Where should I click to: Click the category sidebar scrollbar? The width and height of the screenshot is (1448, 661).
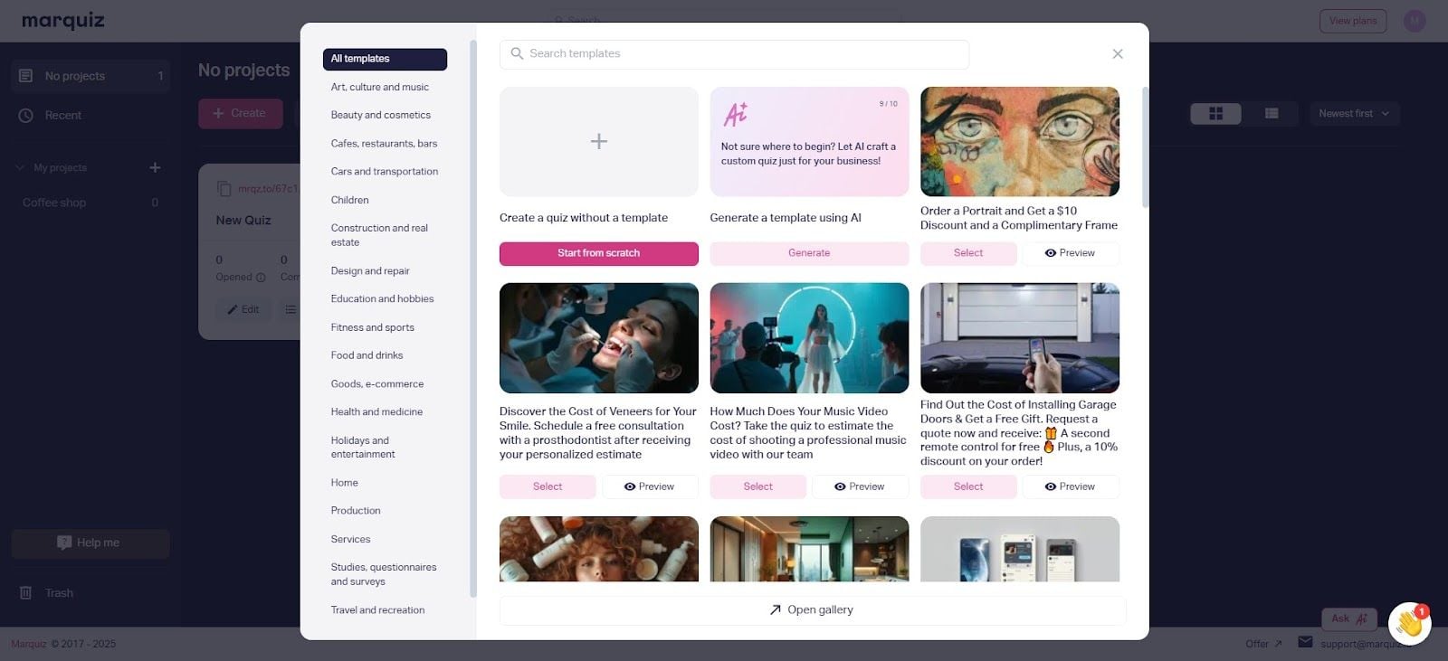coord(472,317)
